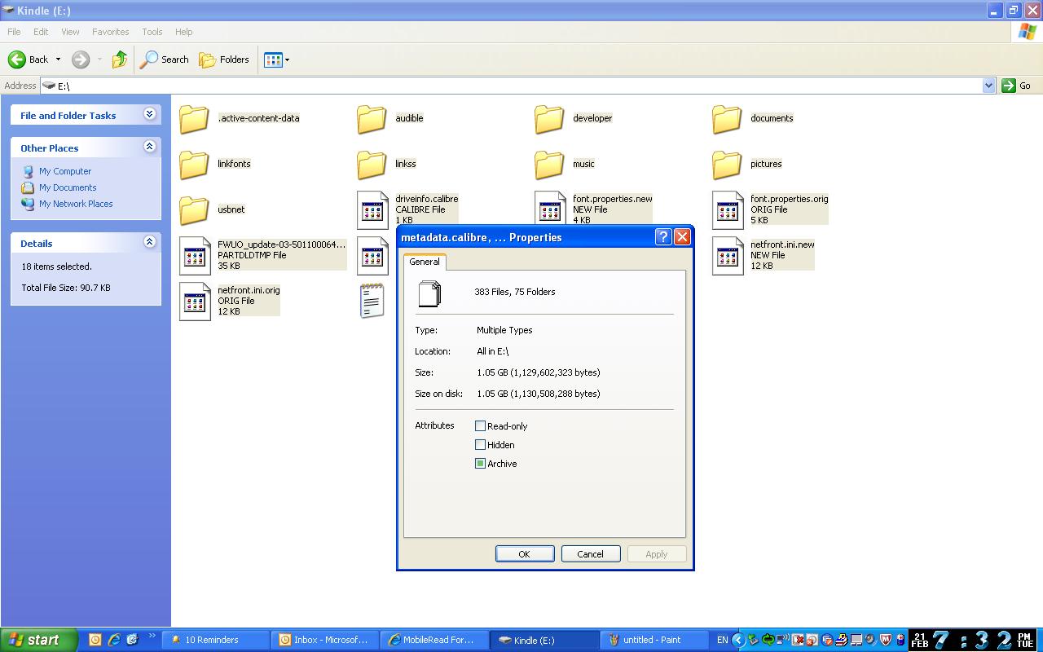
Task: Switch to the 10 Reminders taskbar window
Action: pos(216,640)
